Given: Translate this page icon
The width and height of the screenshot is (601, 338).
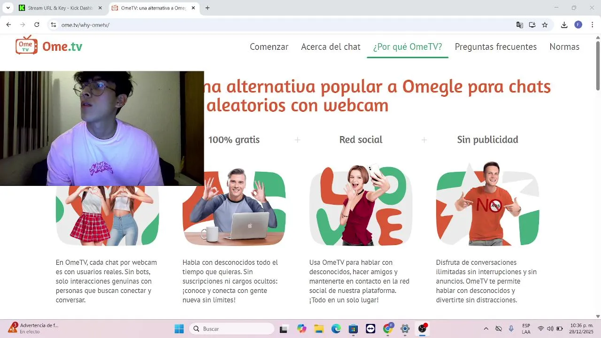Looking at the screenshot, I should [520, 25].
